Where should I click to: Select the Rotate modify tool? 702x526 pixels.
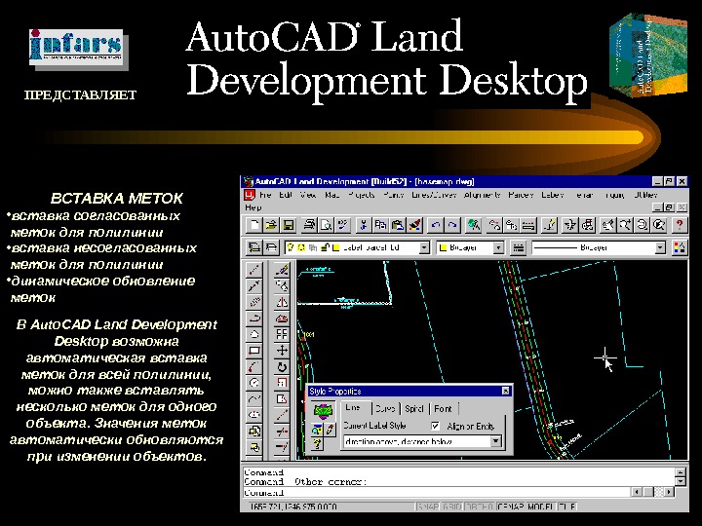[x=282, y=367]
